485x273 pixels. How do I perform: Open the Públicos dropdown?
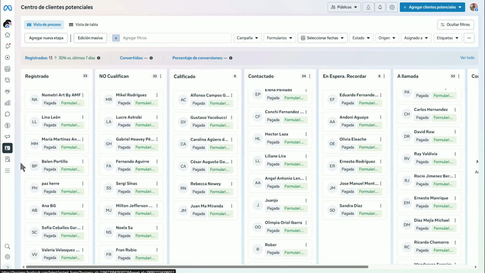[344, 7]
